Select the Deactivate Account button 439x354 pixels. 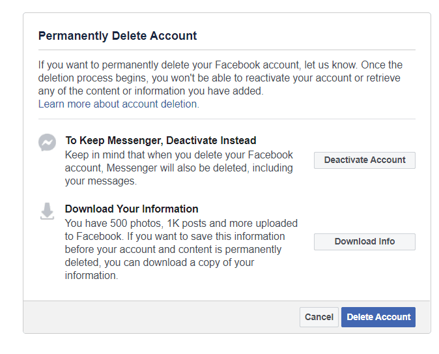click(365, 160)
